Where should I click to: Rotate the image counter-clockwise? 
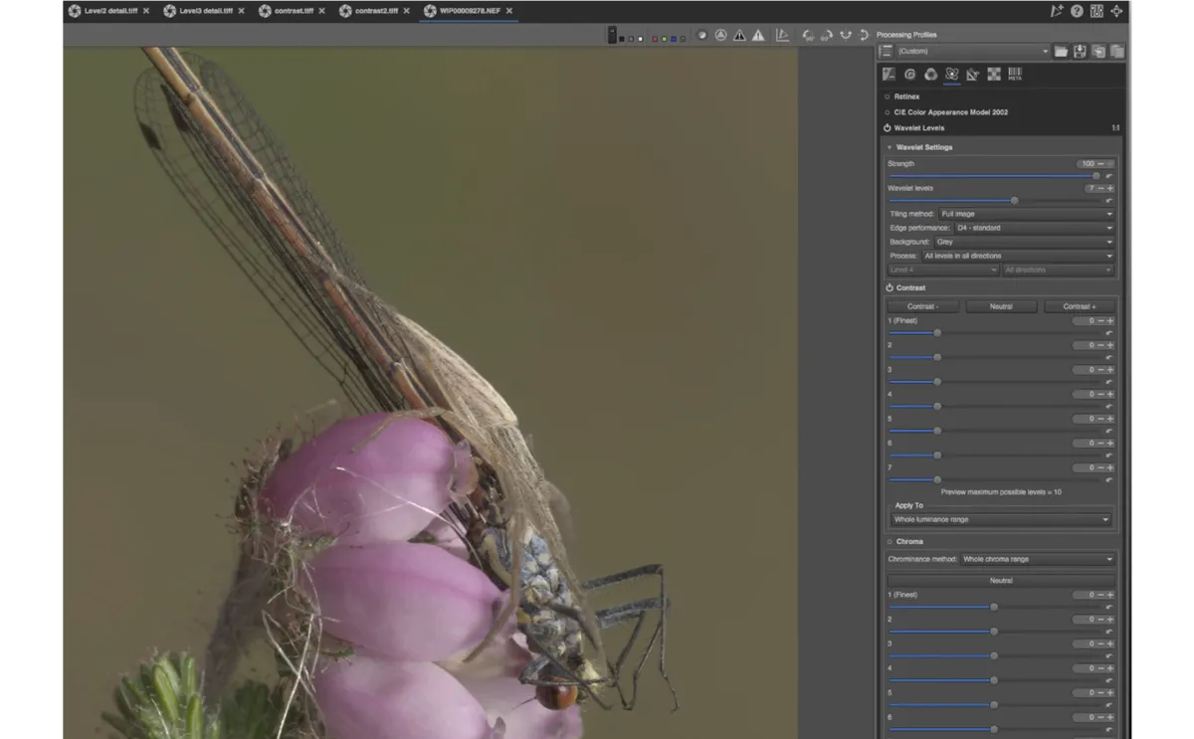807,34
